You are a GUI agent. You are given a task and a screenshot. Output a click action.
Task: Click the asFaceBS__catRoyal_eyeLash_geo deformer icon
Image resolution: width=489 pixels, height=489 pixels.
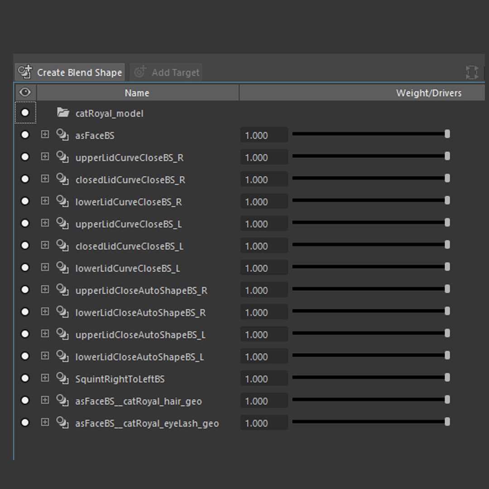(62, 422)
